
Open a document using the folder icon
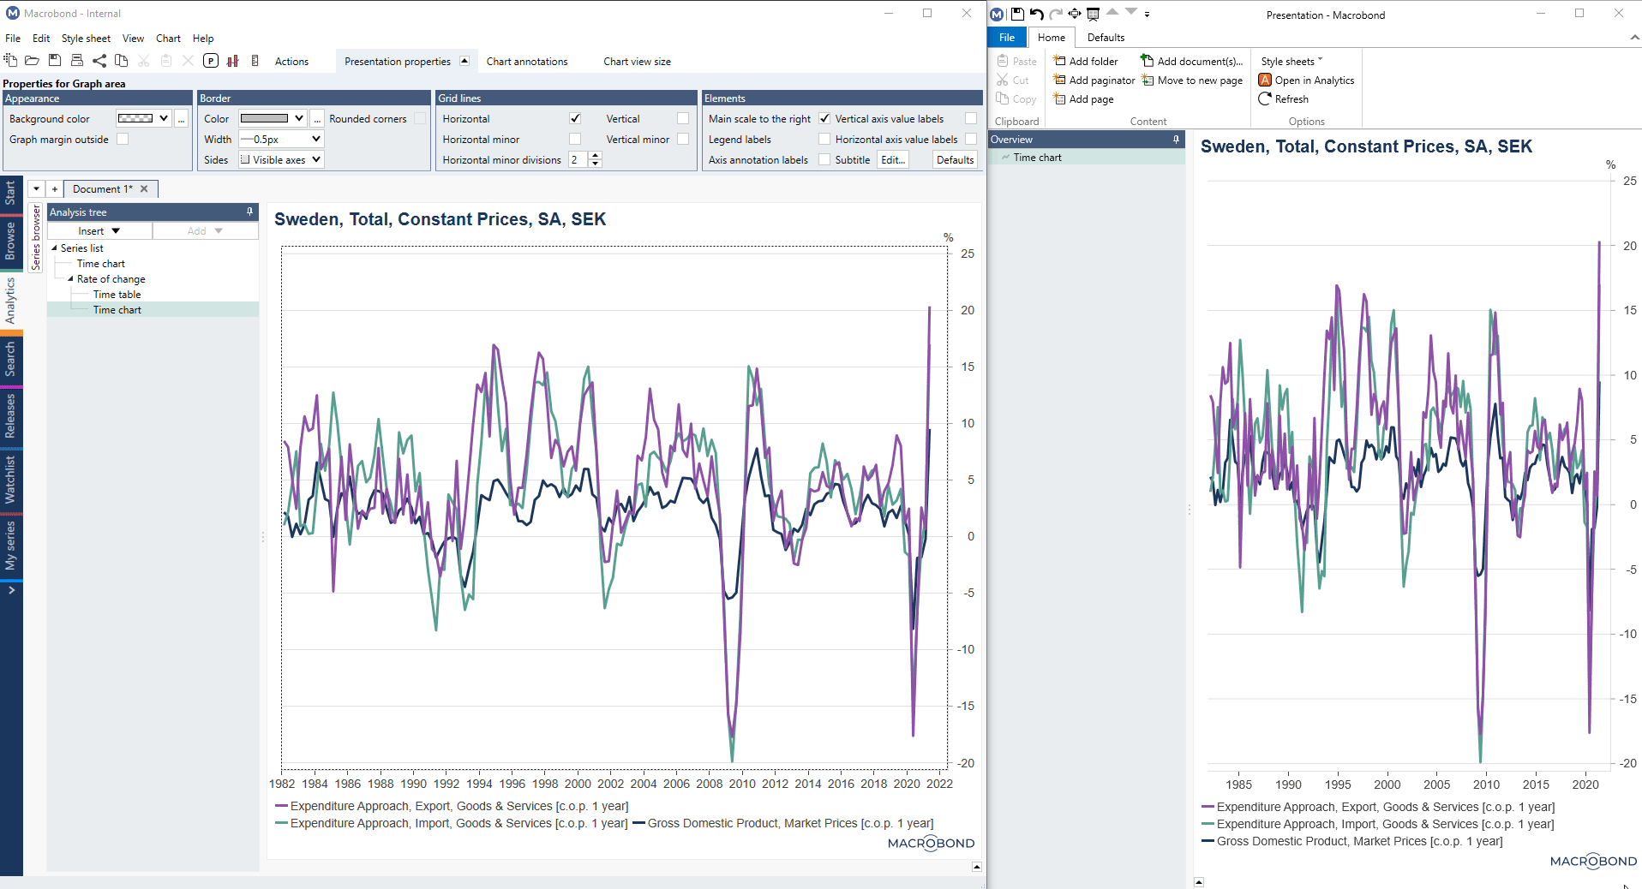[x=32, y=61]
